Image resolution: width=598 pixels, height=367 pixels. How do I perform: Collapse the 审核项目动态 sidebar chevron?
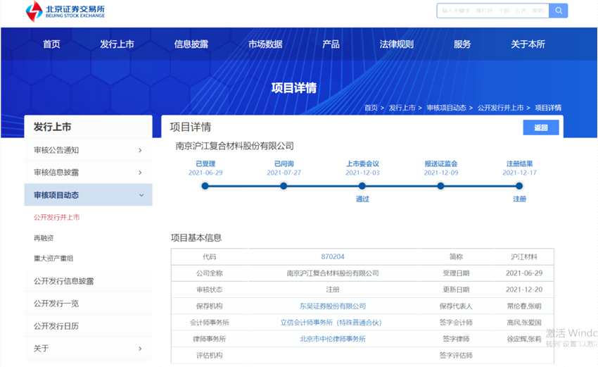tap(141, 195)
